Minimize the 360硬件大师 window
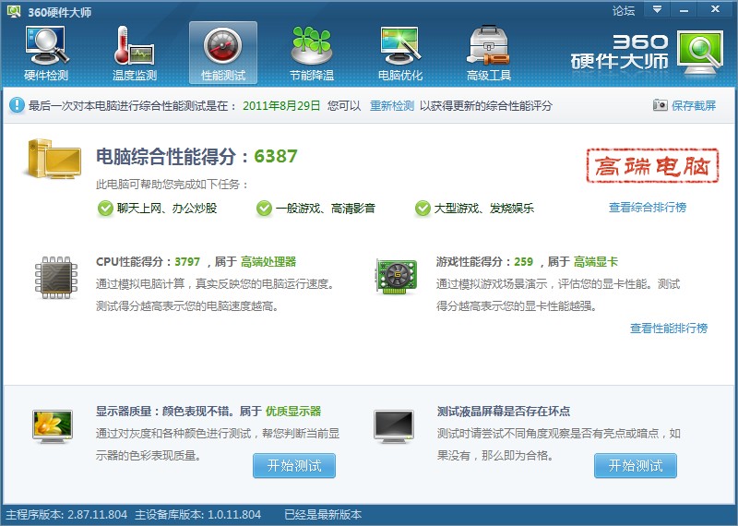Screen dimensions: 738x526 click(x=684, y=9)
